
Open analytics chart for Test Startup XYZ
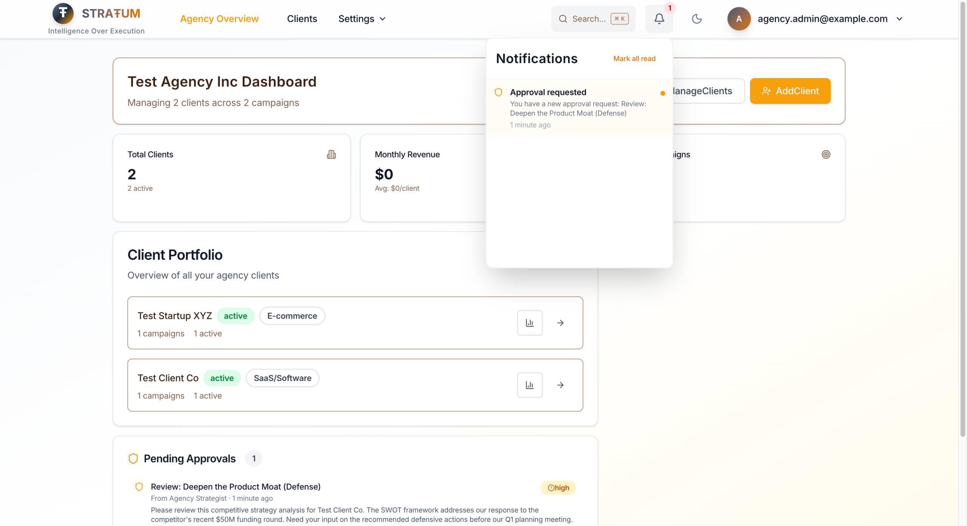(x=530, y=323)
